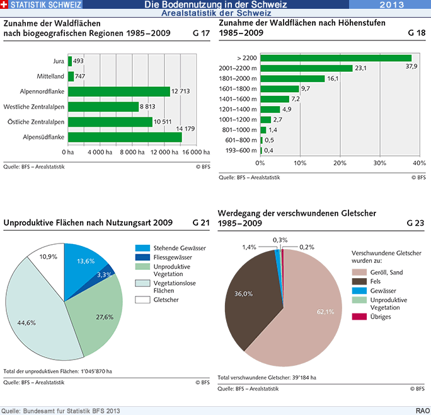
Task: Click the 1401–1600 m bar labeled 7,2
Action: coord(275,99)
